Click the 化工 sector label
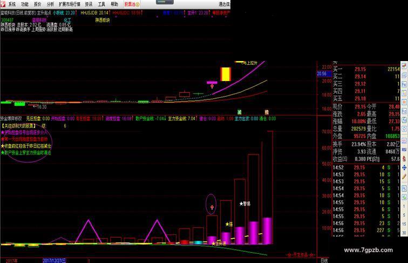The height and width of the screenshot is (263, 408). pyautogui.click(x=67, y=20)
